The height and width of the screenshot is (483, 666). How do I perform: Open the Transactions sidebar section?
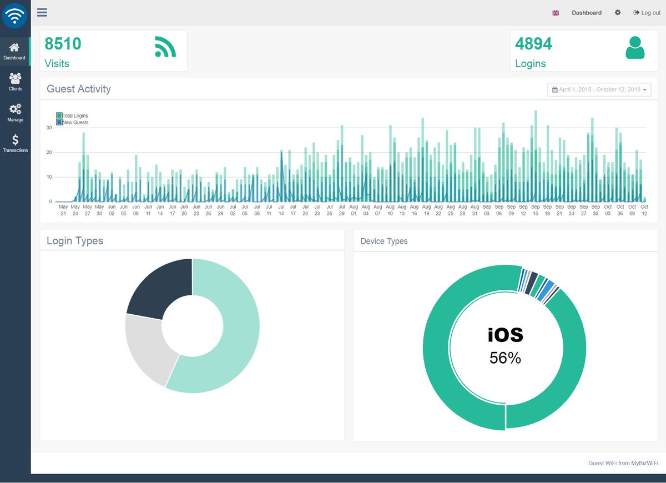pos(15,144)
